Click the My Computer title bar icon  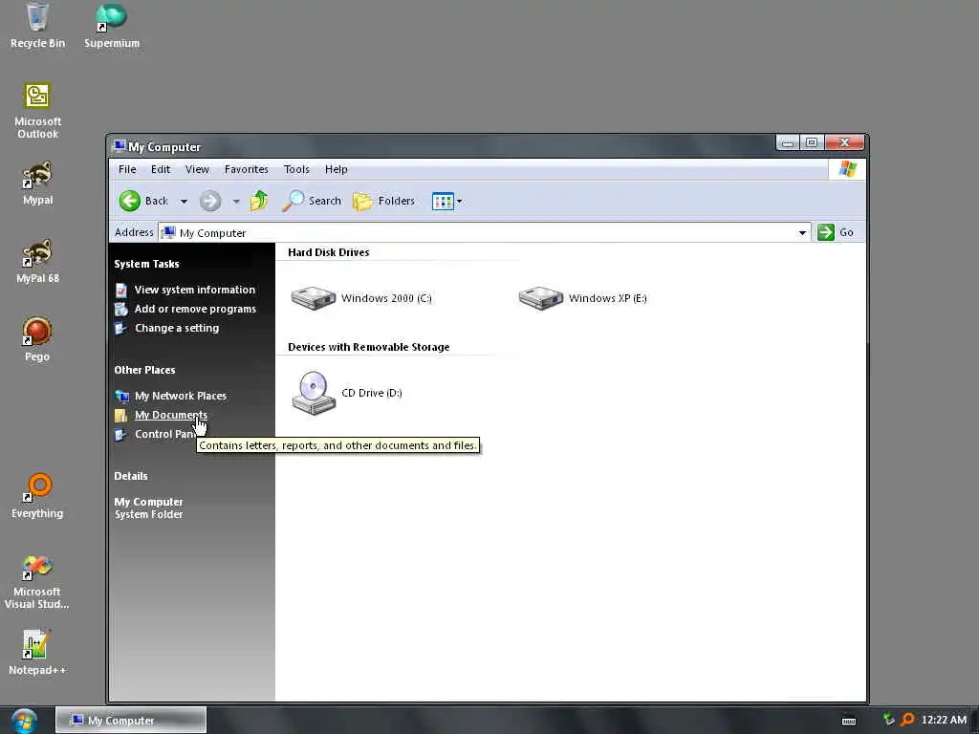[x=120, y=146]
